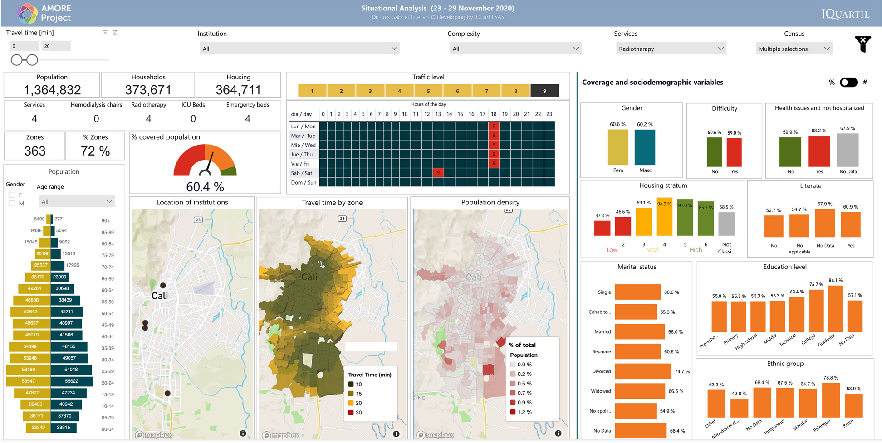Toggle the percent versus number switch
The width and height of the screenshot is (882, 443).
(848, 83)
